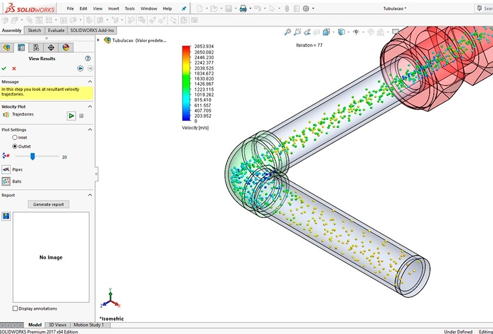The image size is (493, 334).
Task: Open the DisplayManager color sphere tab
Action: (x=66, y=47)
